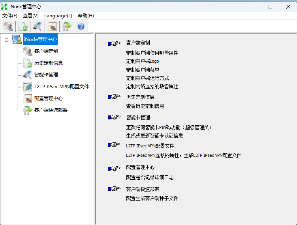Open the 查看(V) menu
Viewport: 297px width, 225px height.
click(31, 16)
